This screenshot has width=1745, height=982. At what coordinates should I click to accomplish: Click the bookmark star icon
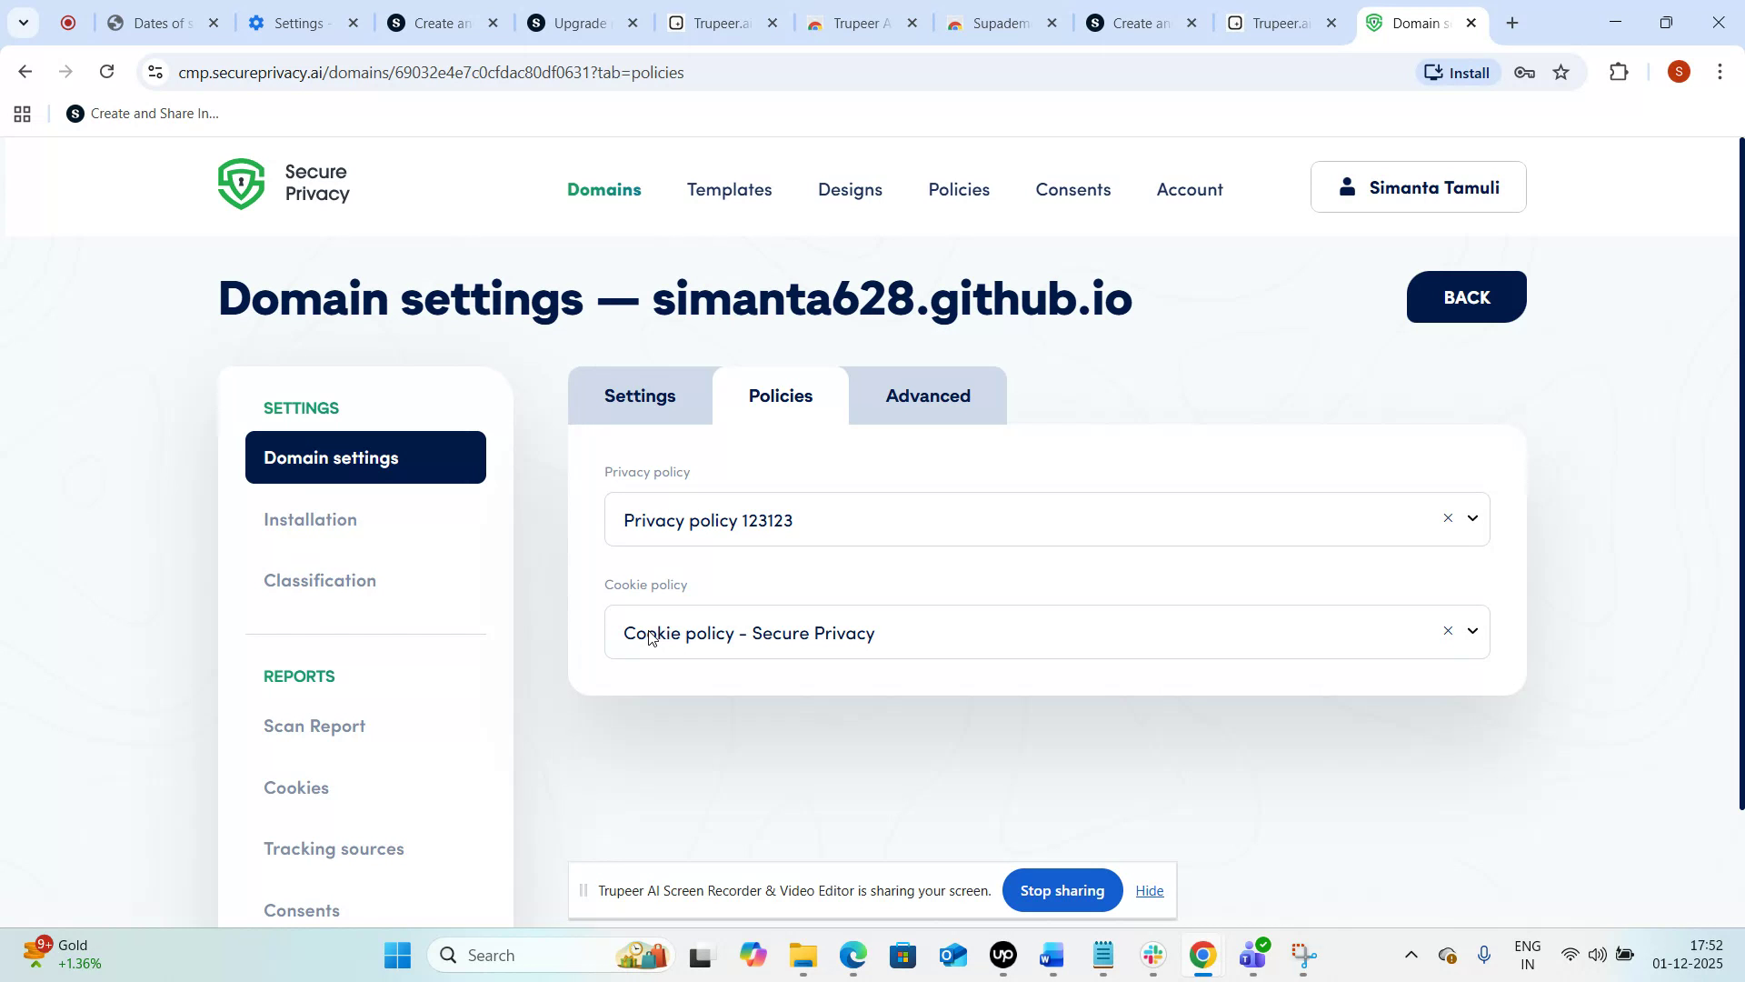1562,72
